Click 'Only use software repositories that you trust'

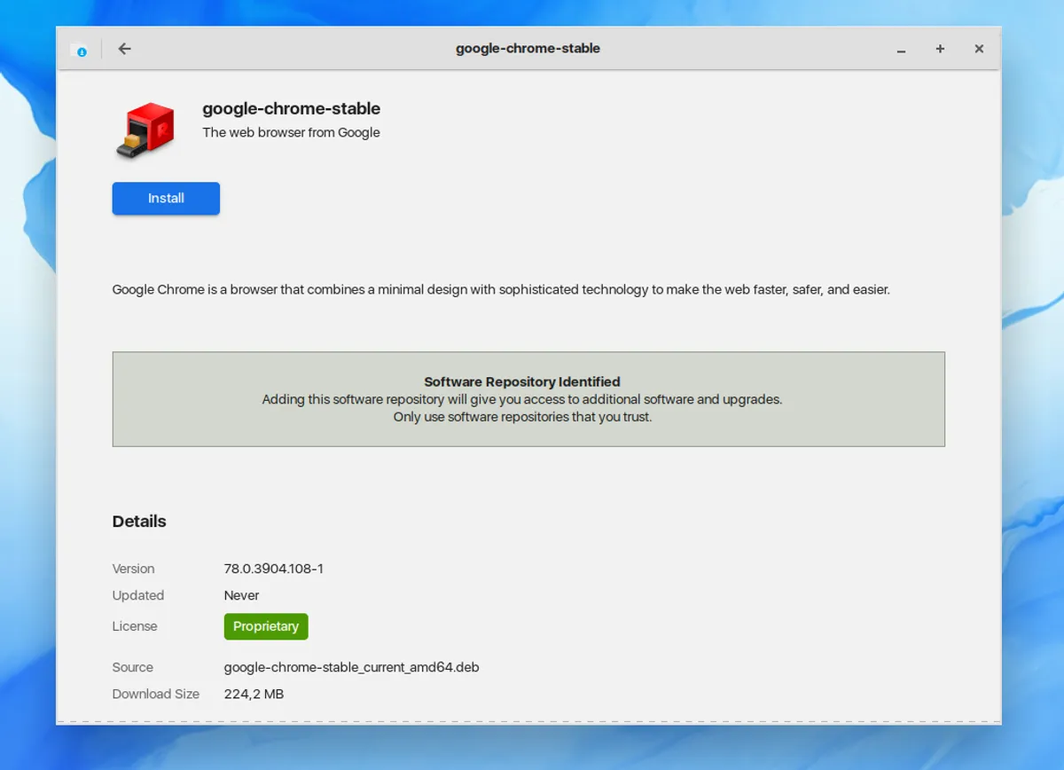click(x=522, y=417)
